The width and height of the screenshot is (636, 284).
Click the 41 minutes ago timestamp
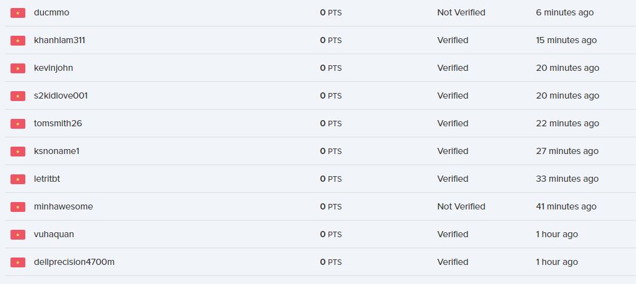[x=566, y=206]
